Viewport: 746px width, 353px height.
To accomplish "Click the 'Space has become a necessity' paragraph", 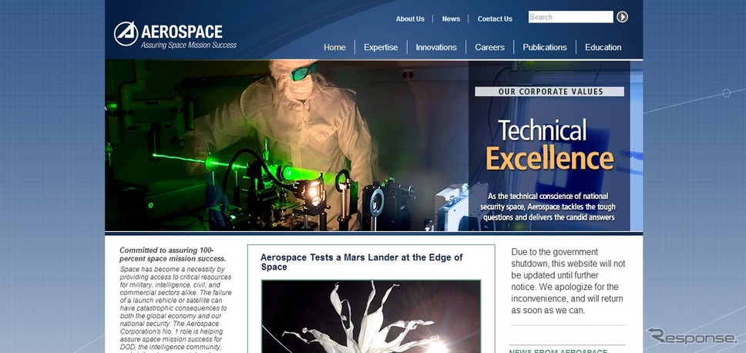I will coord(176,309).
